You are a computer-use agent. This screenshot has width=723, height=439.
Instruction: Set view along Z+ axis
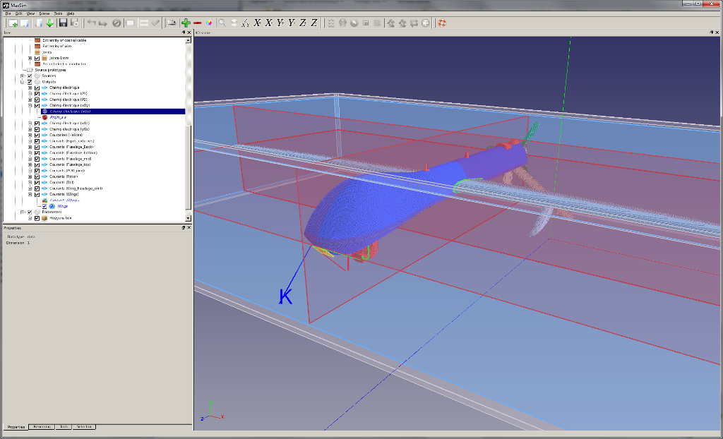coord(303,23)
